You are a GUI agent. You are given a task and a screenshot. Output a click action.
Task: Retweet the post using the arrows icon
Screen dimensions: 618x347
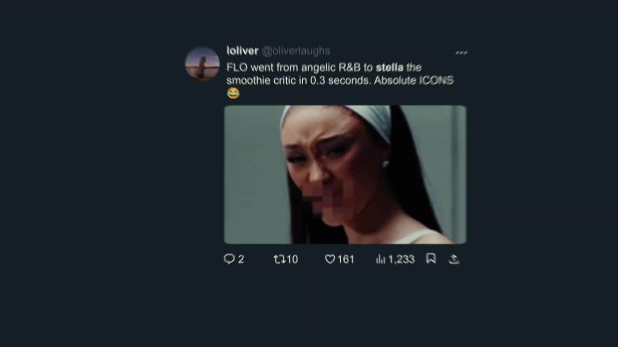tap(279, 259)
